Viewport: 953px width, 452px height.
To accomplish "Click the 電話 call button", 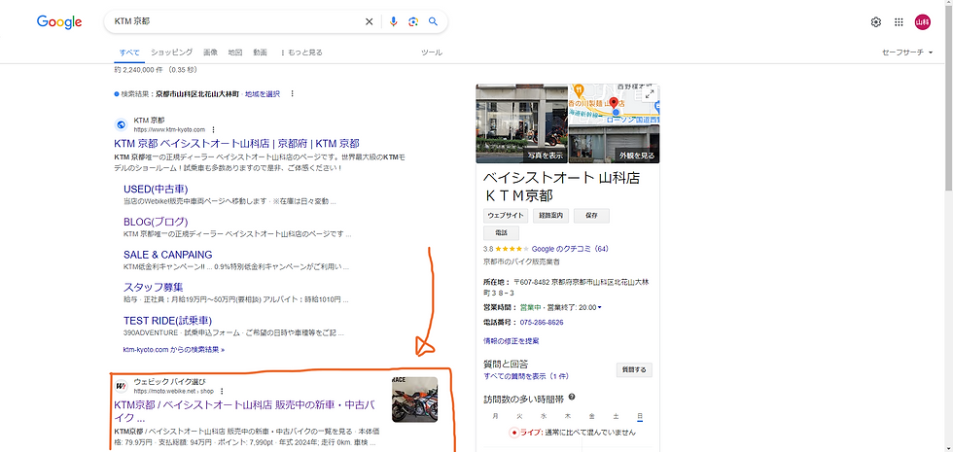I will [x=502, y=232].
